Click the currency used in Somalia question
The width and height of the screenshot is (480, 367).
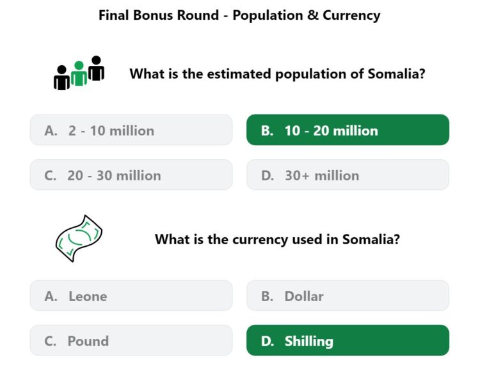point(277,239)
